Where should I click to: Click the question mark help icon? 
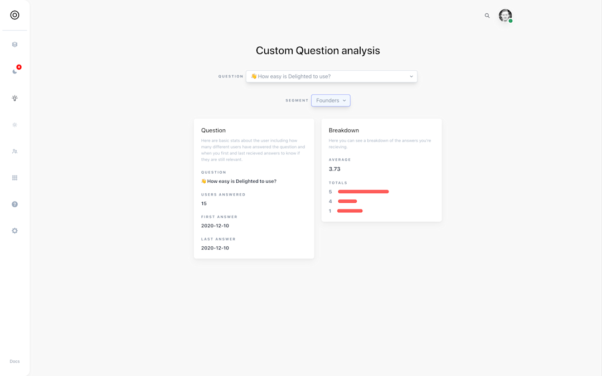click(14, 204)
